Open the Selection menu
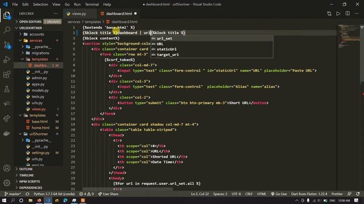Image resolution: width=364 pixels, height=204 pixels. (40, 4)
